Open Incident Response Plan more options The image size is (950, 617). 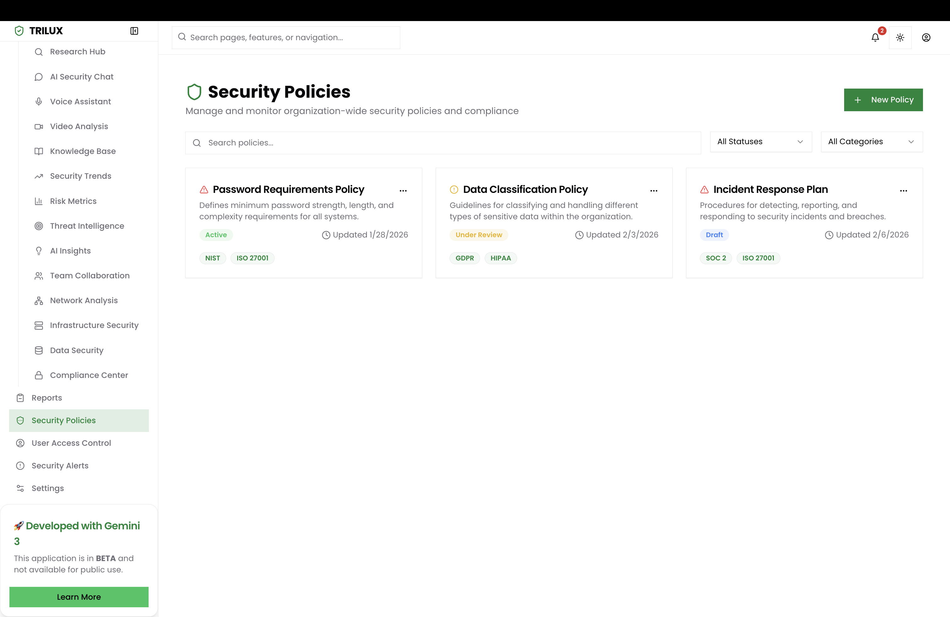pyautogui.click(x=904, y=191)
